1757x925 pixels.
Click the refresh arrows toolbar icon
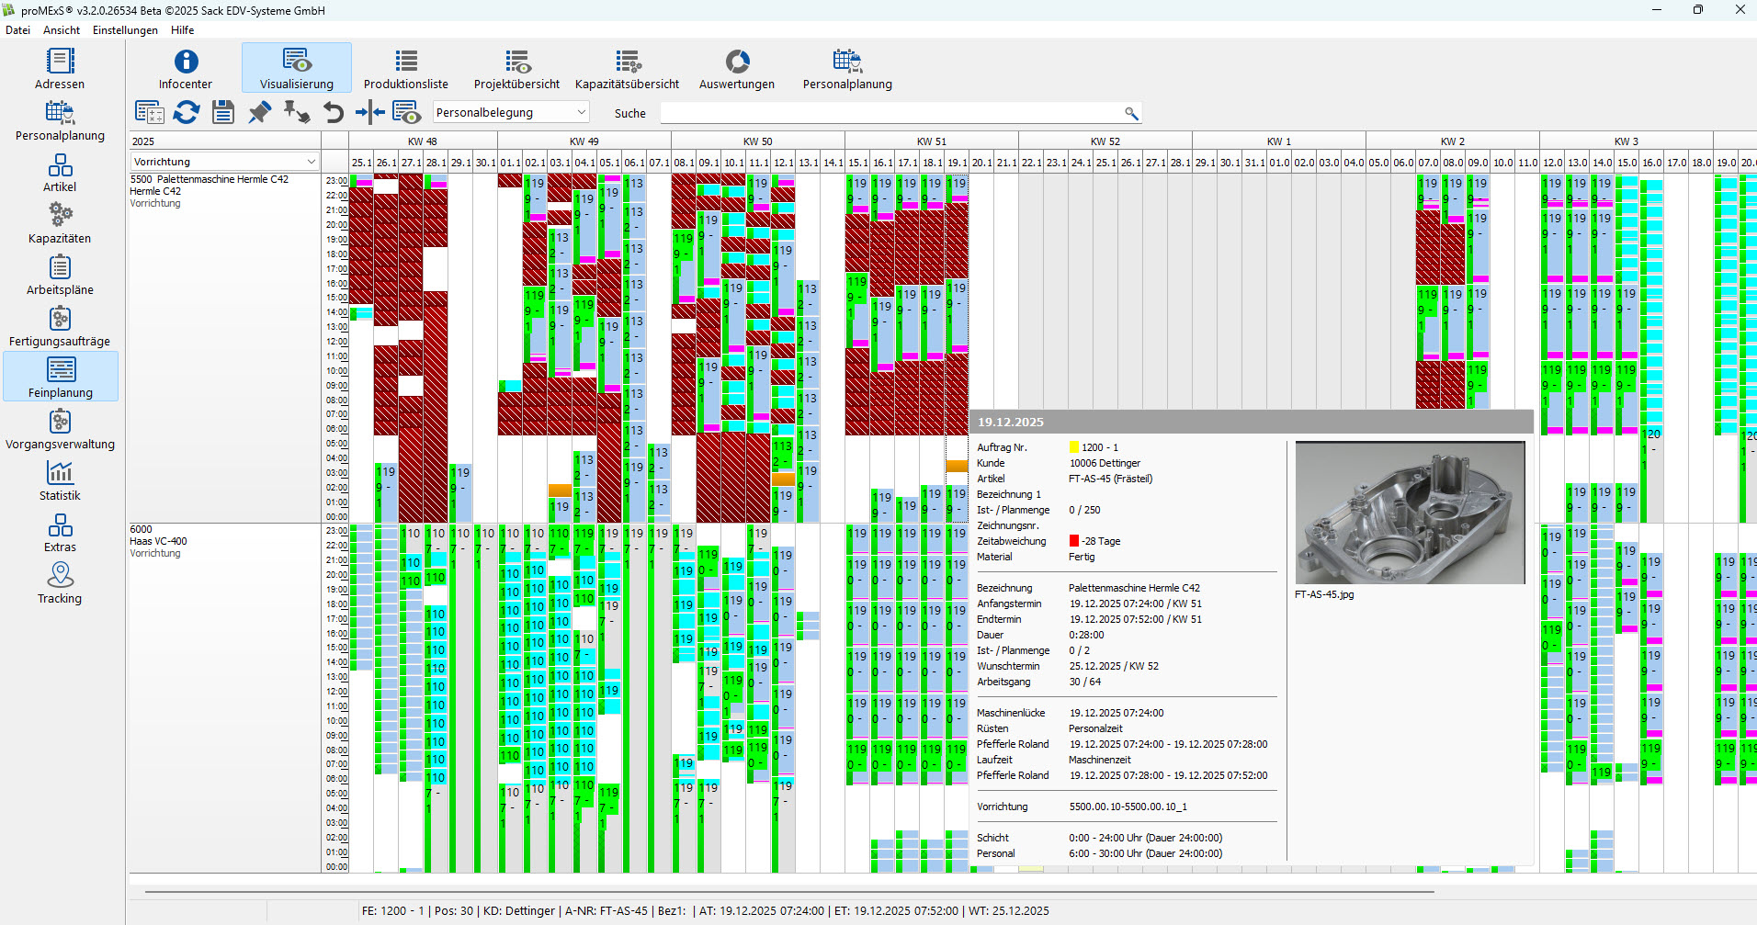187,112
